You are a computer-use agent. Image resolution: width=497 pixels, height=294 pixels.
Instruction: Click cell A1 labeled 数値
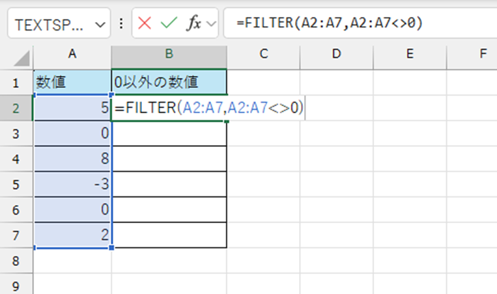pos(72,83)
